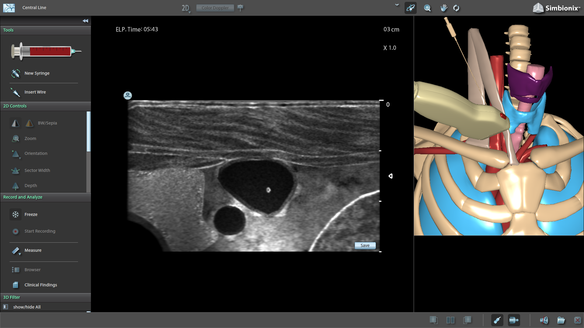Click the rotate view icon
584x328 pixels.
[x=456, y=8]
